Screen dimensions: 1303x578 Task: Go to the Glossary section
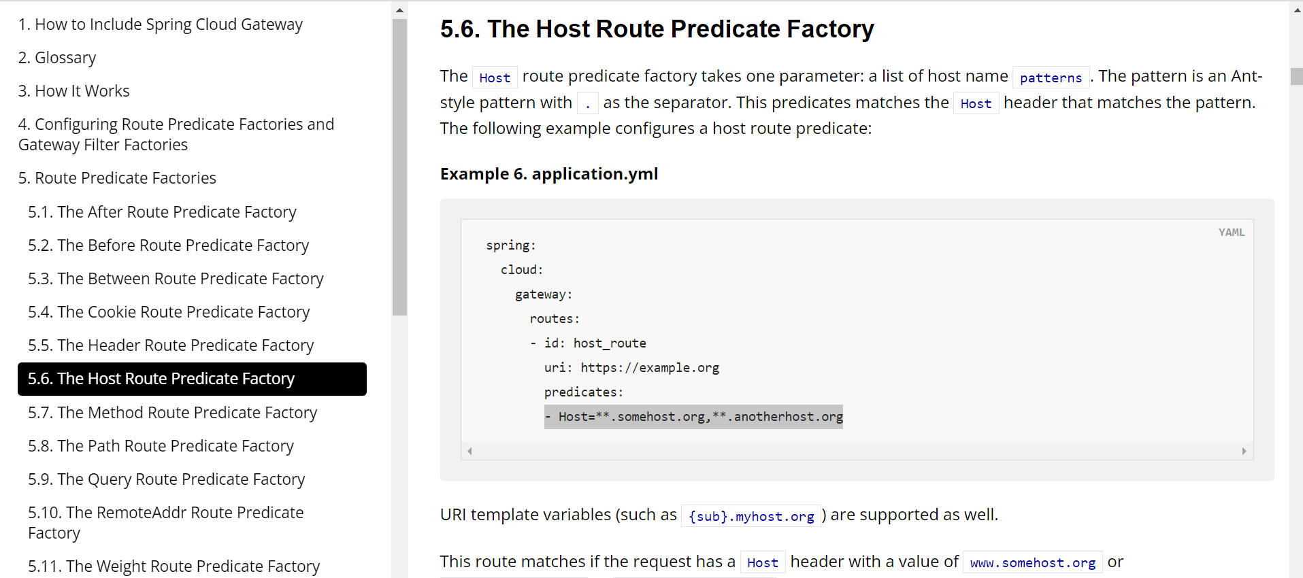click(x=57, y=58)
